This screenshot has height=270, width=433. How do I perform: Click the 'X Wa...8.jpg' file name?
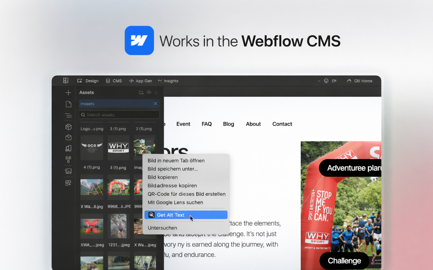pyautogui.click(x=92, y=206)
